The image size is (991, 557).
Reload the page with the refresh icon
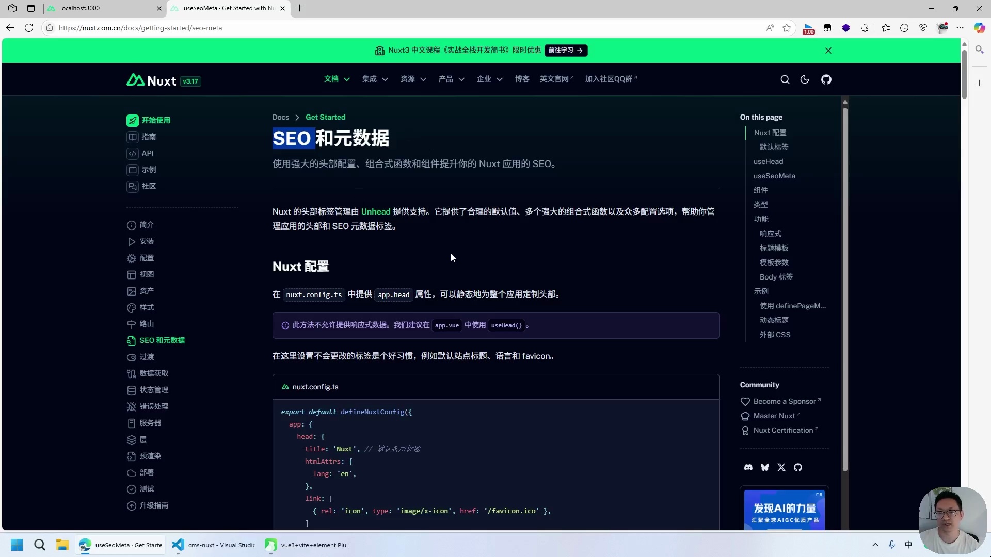29,28
